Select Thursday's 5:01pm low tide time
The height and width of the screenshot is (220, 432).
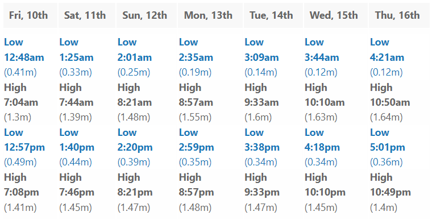coord(387,147)
